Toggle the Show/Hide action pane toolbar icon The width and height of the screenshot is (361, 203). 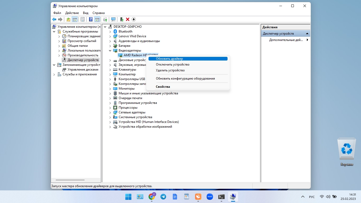click(97, 19)
